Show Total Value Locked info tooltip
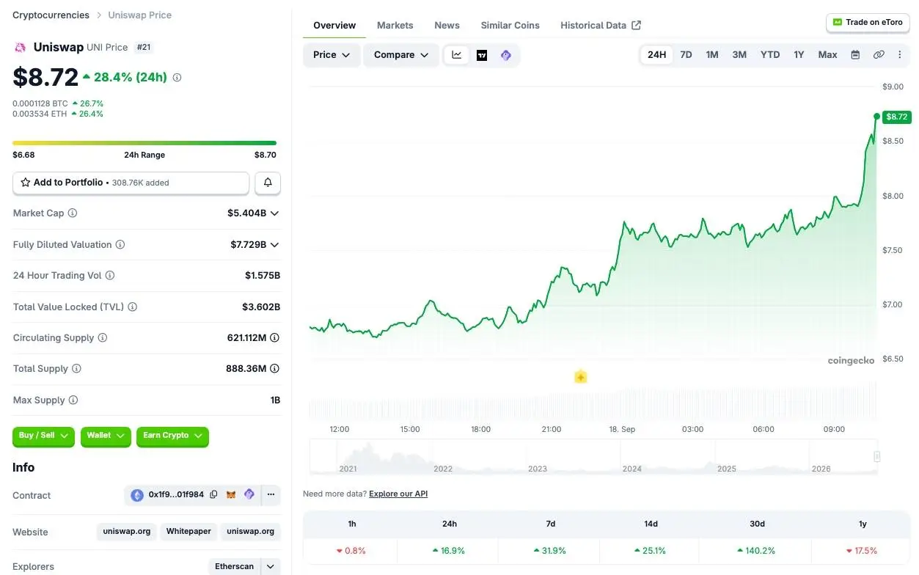919x575 pixels. [x=133, y=307]
